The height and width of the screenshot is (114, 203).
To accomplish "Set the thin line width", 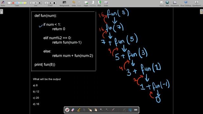I will pos(32,3).
